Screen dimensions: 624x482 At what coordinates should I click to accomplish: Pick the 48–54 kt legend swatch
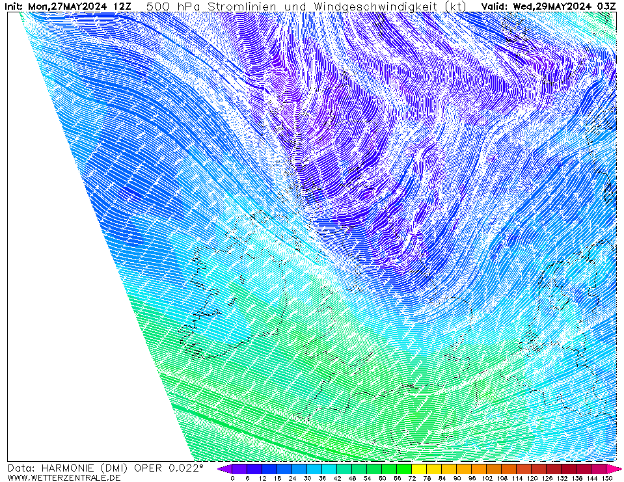click(x=359, y=469)
